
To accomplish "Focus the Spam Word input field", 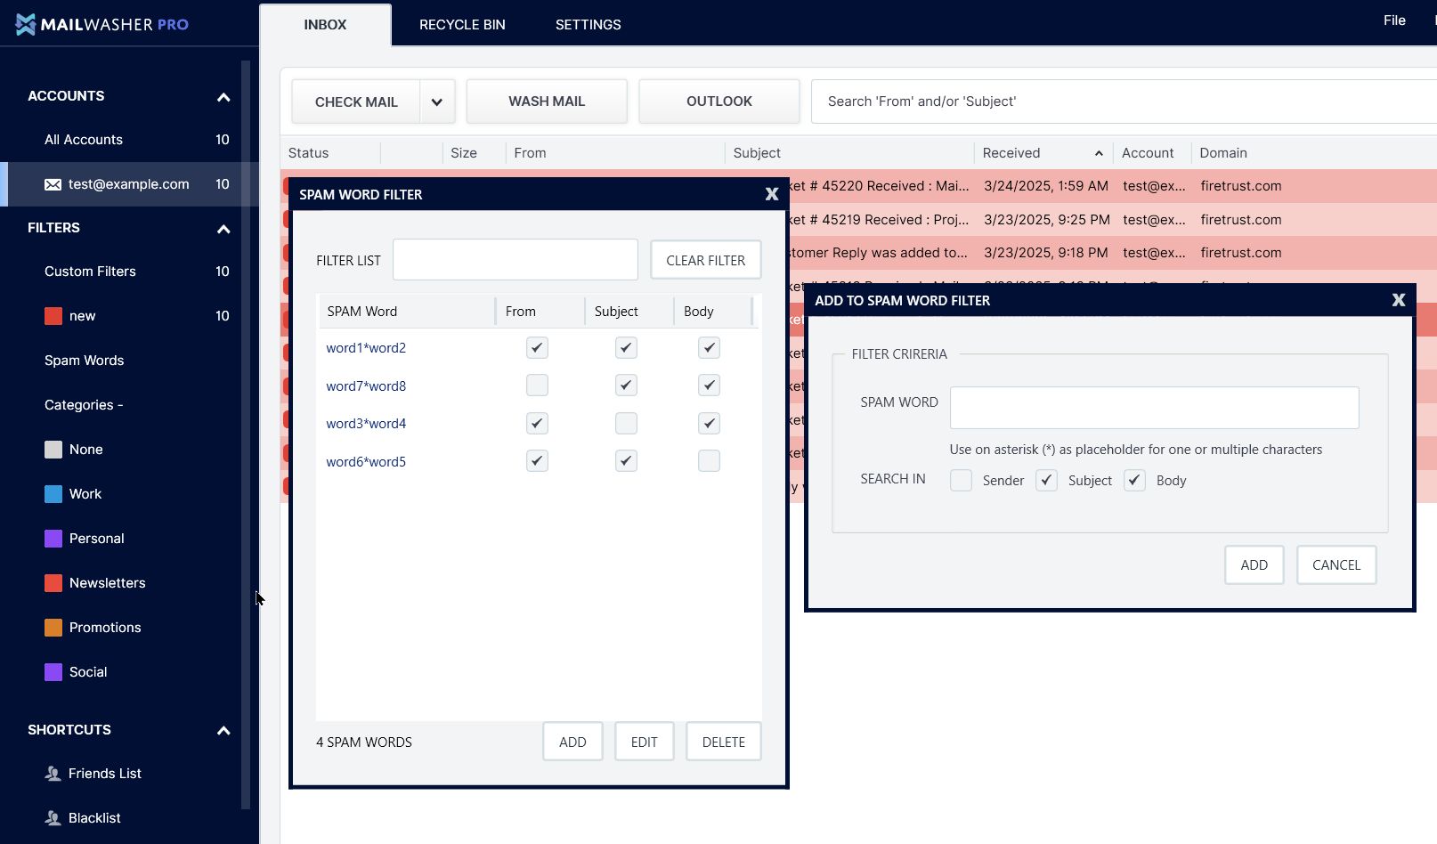I will [x=1155, y=408].
